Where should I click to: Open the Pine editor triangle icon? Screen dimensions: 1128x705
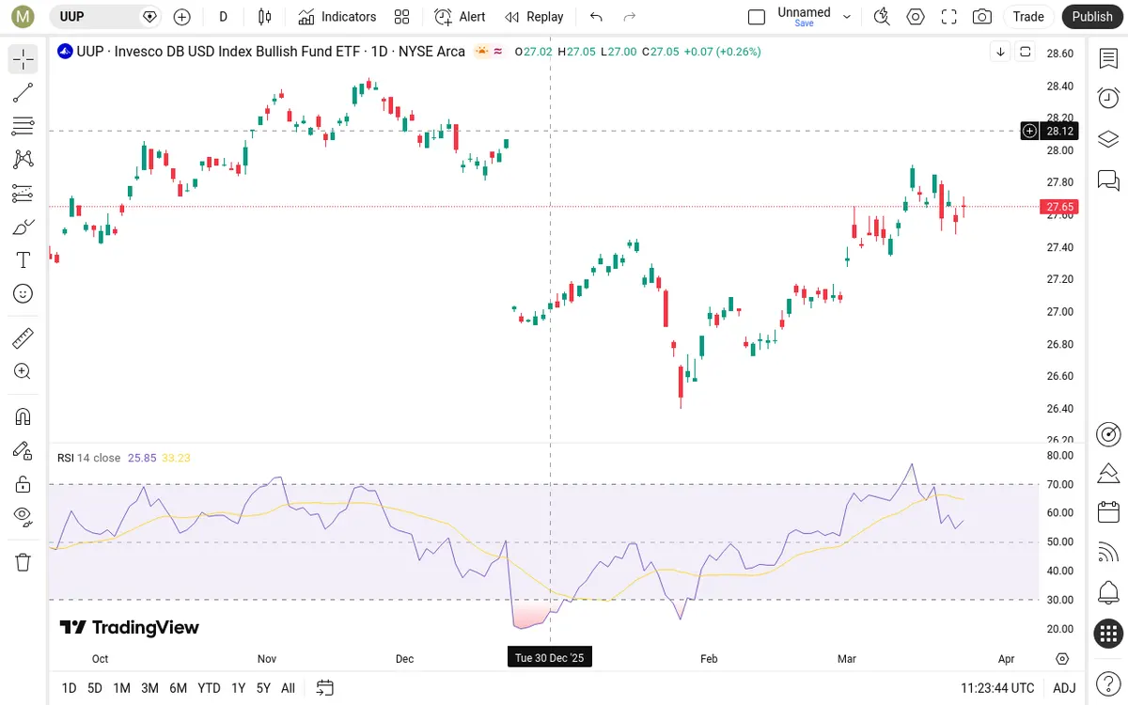(1108, 472)
